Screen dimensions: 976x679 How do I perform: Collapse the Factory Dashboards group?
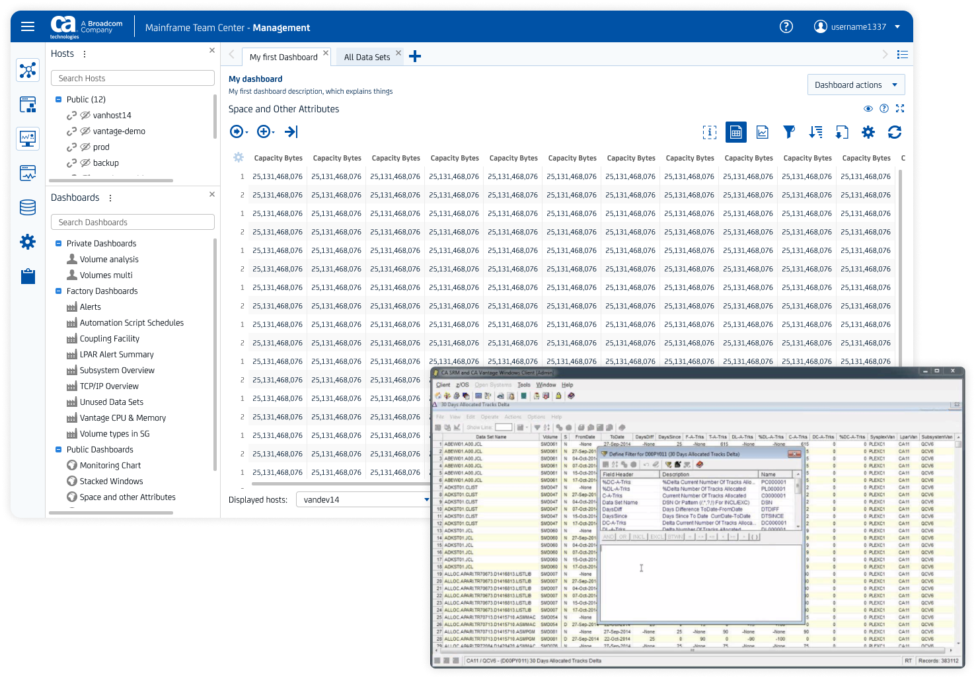58,291
